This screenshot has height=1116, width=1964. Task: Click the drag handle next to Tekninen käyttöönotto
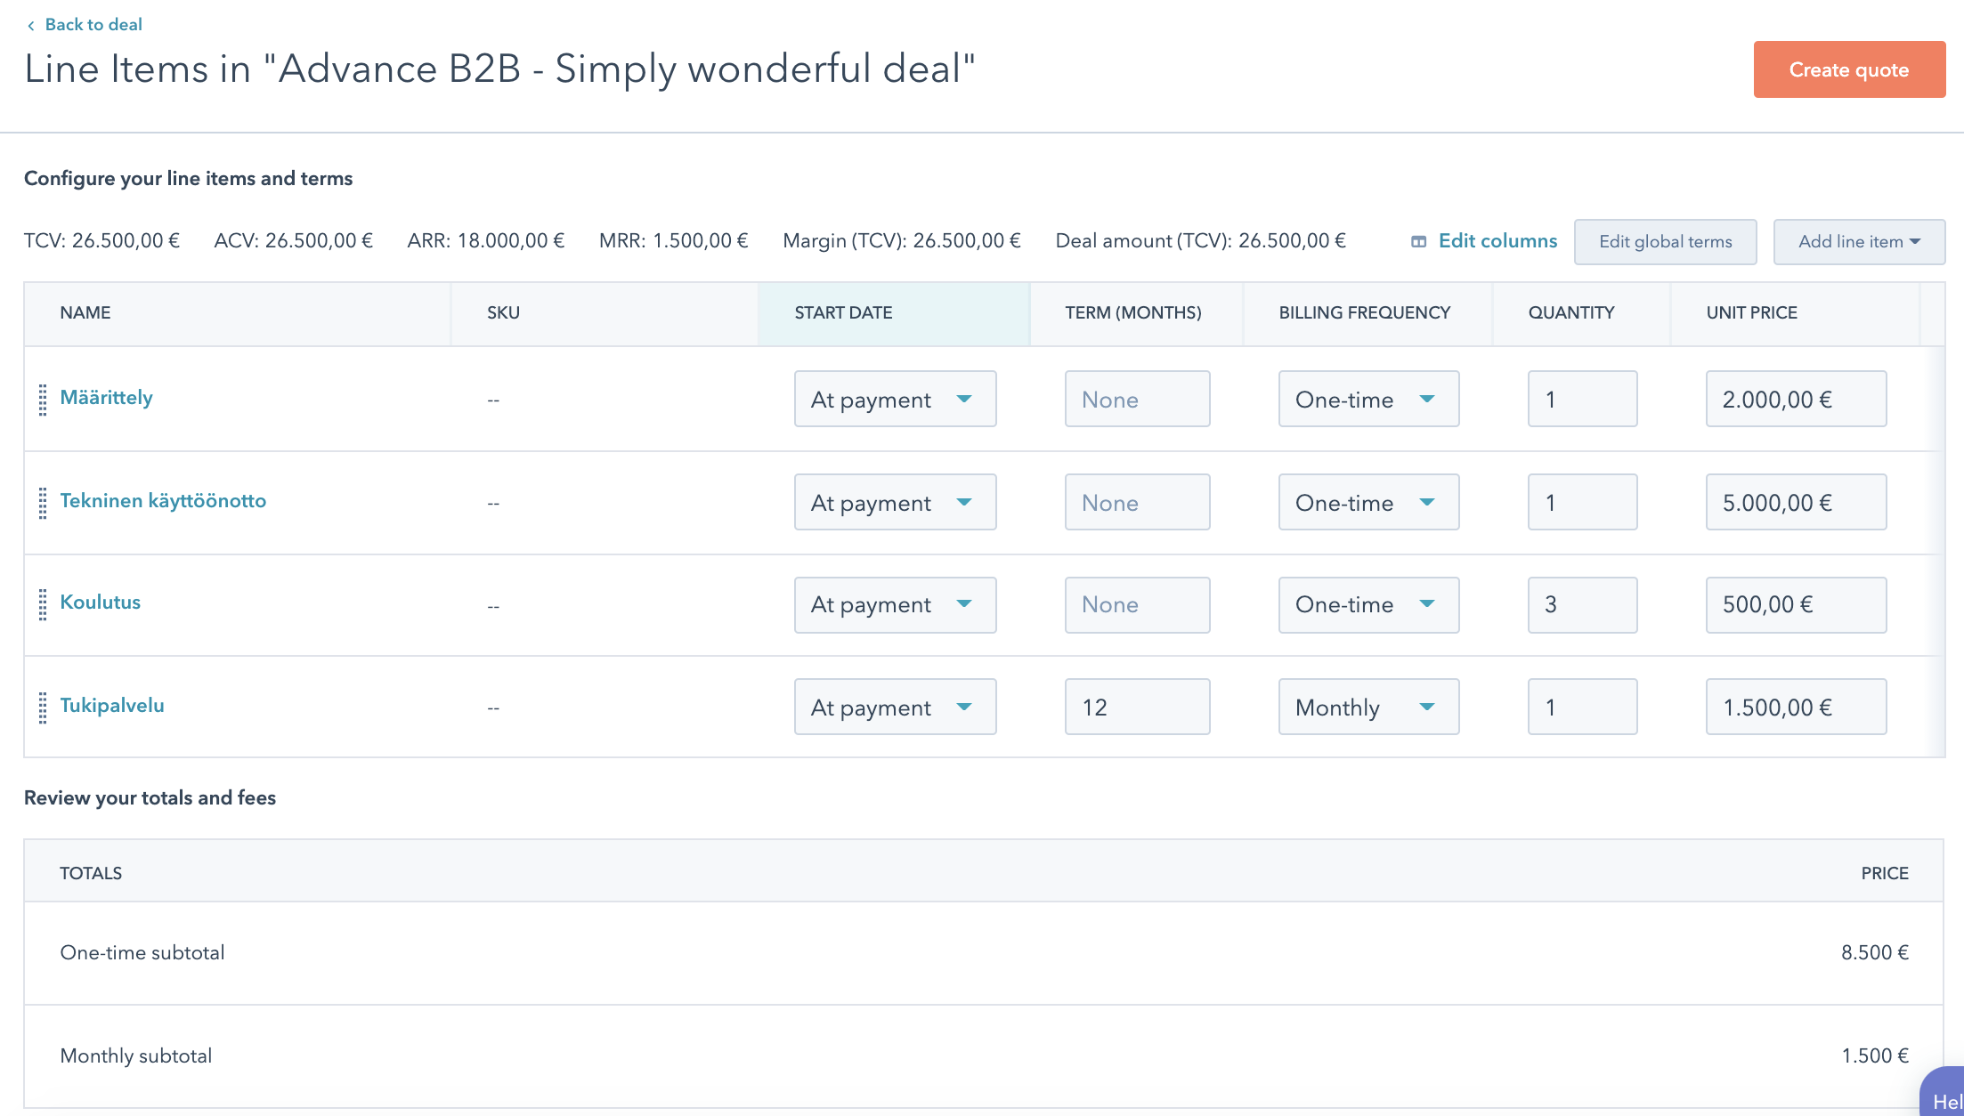42,501
